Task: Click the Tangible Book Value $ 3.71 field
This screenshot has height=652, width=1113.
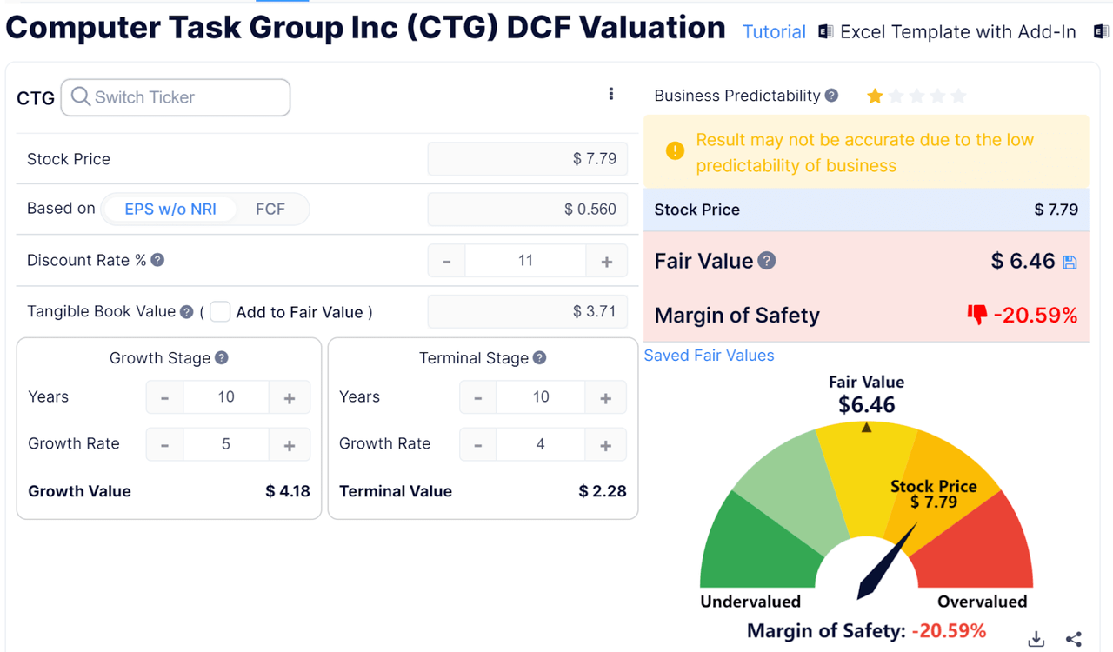Action: (527, 312)
